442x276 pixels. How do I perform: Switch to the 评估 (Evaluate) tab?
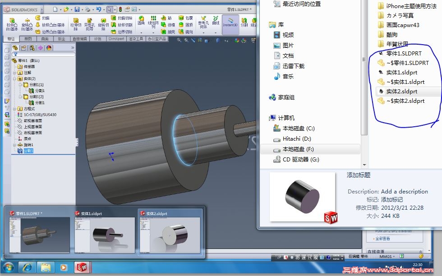[x=98, y=39]
